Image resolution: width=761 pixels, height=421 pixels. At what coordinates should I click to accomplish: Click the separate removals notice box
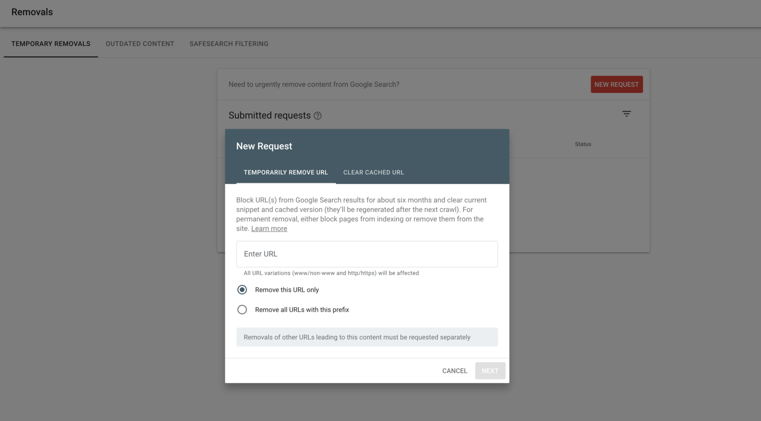pyautogui.click(x=367, y=337)
